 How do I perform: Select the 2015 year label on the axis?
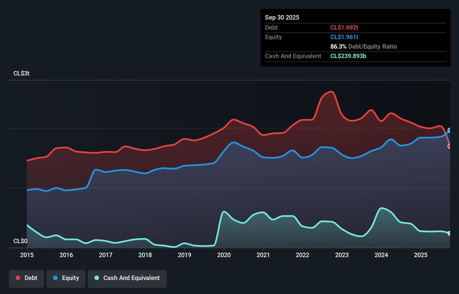[x=27, y=255]
